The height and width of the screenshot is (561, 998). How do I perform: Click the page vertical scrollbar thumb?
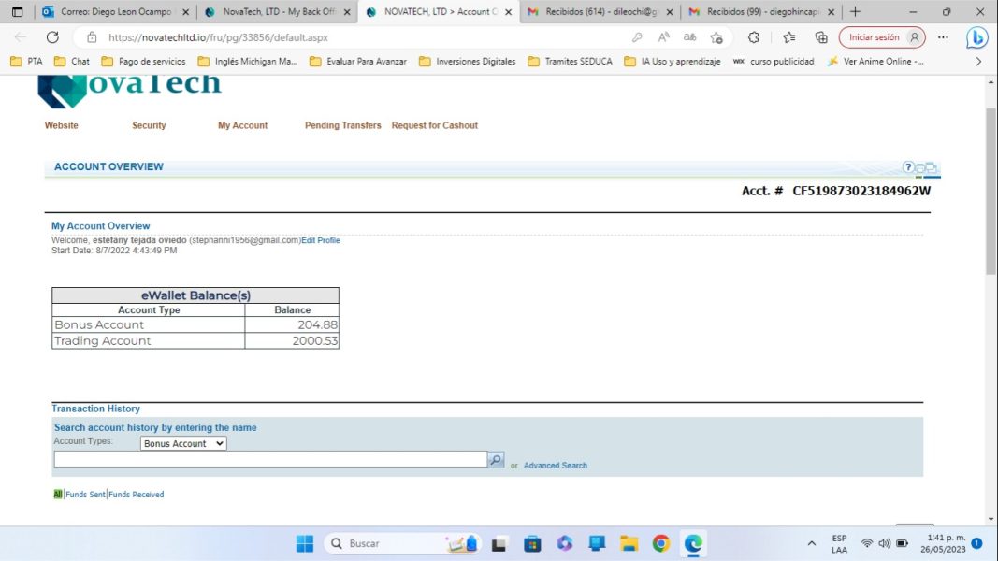coord(991,191)
